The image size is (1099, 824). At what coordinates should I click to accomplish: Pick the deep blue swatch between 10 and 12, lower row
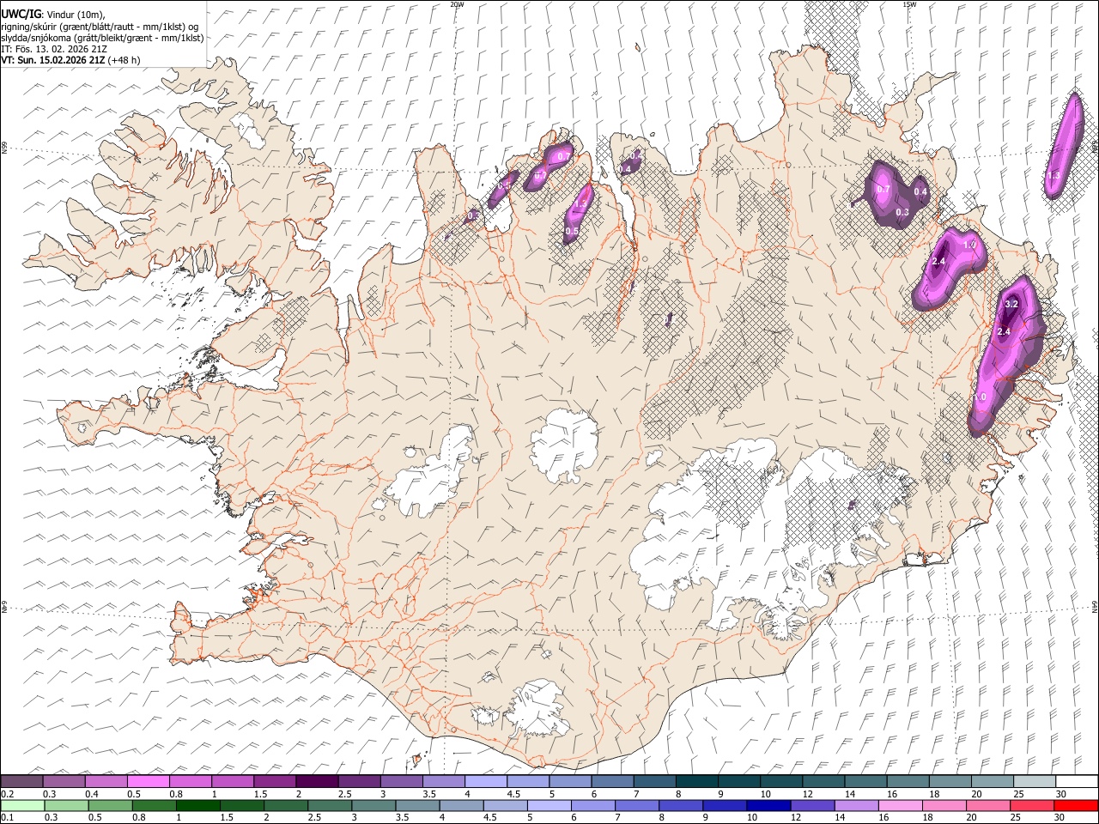point(768,805)
